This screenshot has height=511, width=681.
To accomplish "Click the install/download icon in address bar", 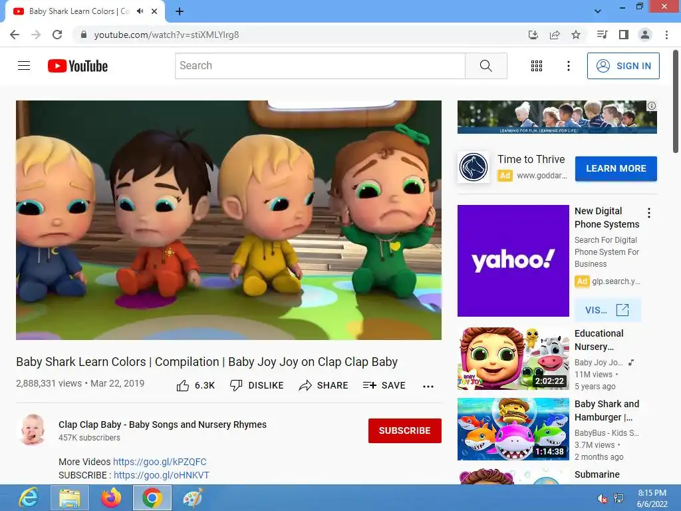I will click(x=533, y=35).
